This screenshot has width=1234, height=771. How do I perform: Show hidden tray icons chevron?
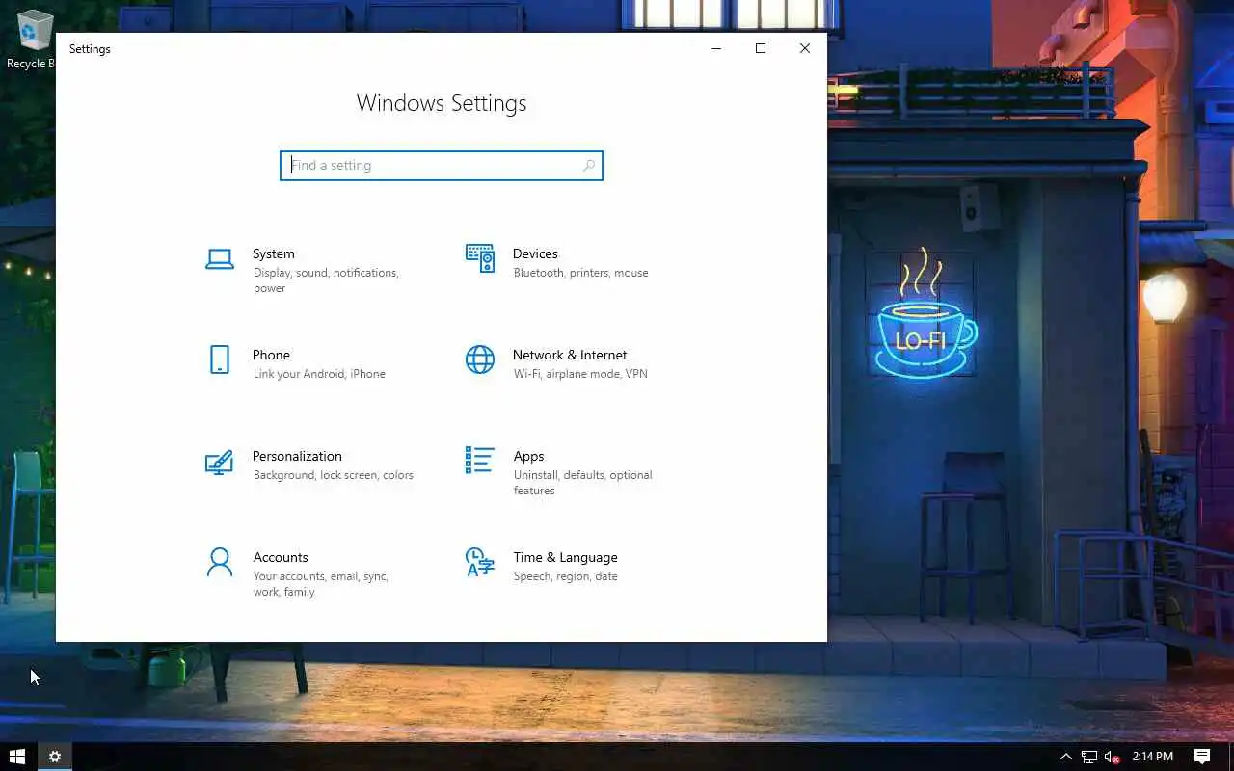[1065, 757]
